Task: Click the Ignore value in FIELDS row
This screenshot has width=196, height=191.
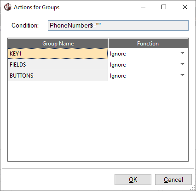Action: tap(118, 65)
